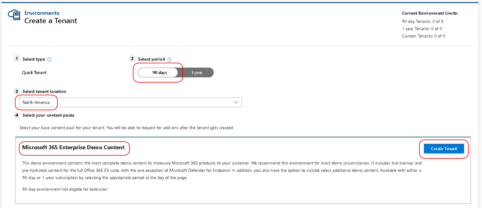This screenshot has width=482, height=208.
Task: Click '90 day Tenants: 0 of 5' limit
Action: pos(422,21)
